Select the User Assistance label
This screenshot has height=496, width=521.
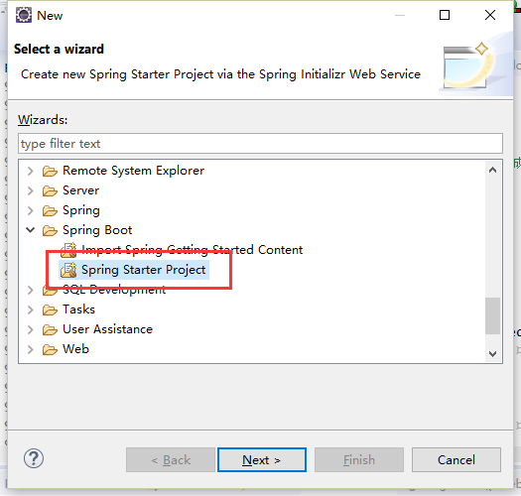[x=107, y=329]
